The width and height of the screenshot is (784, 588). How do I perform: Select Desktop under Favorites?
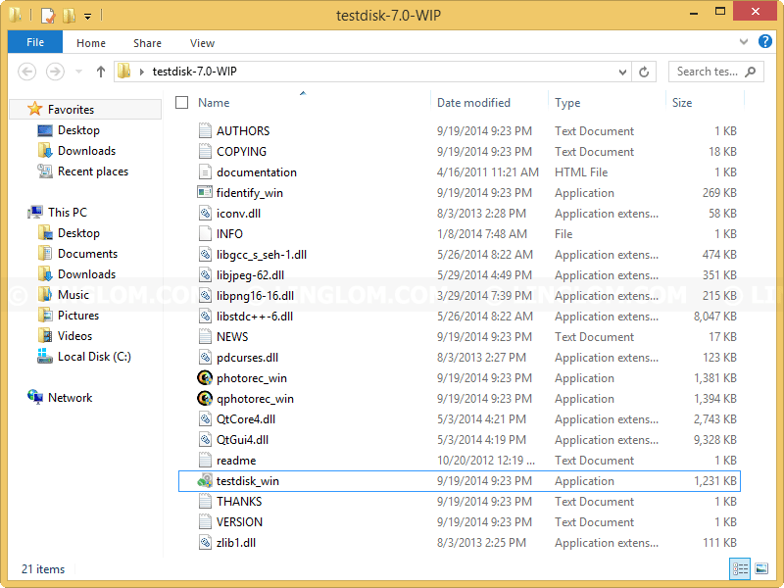click(78, 130)
